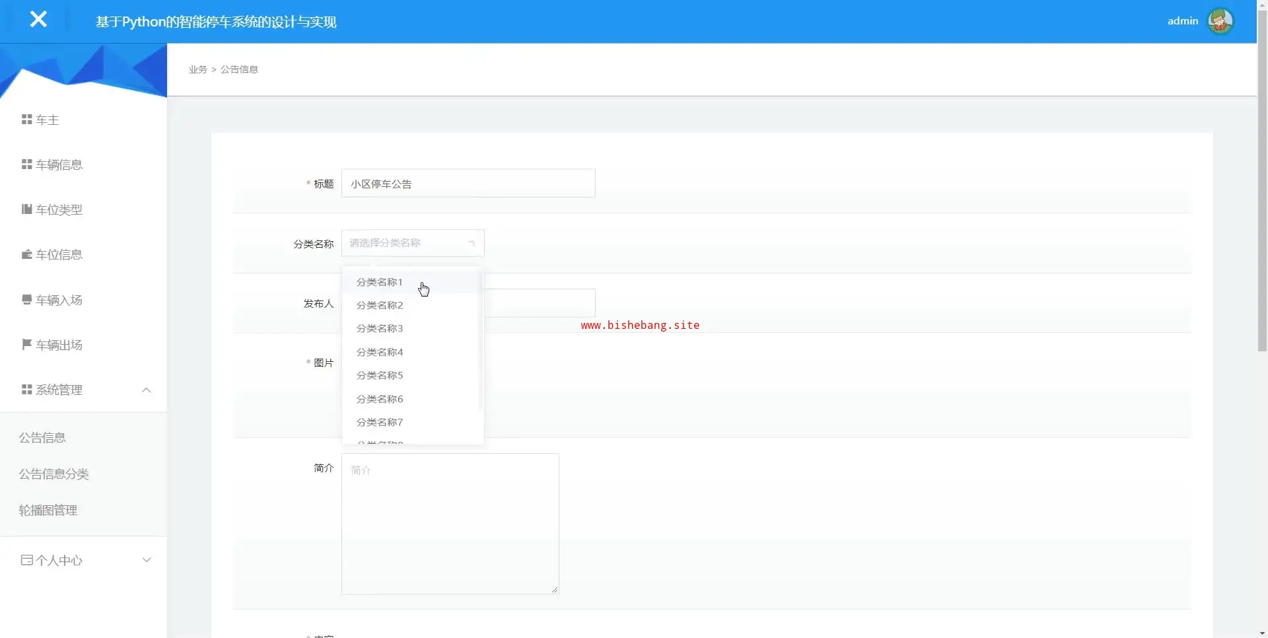Click the 公告信息 sidebar link
The image size is (1268, 638).
click(x=42, y=438)
